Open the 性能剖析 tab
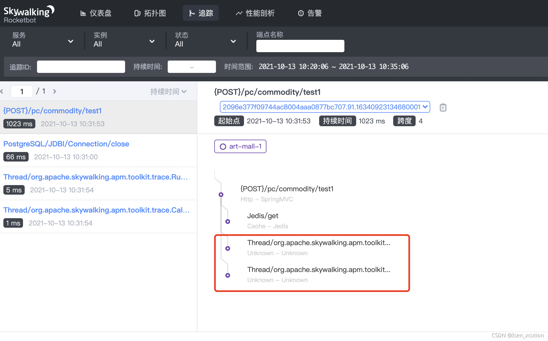This screenshot has height=341, width=548. coord(255,13)
